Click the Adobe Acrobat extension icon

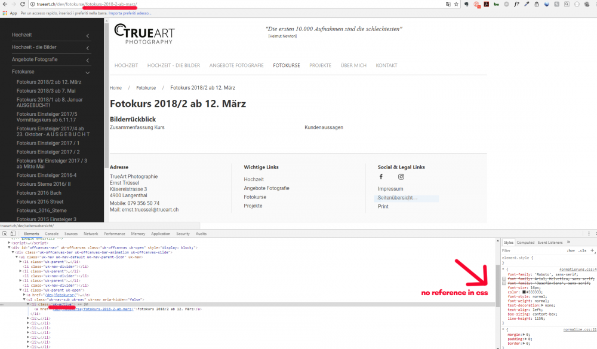(487, 4)
